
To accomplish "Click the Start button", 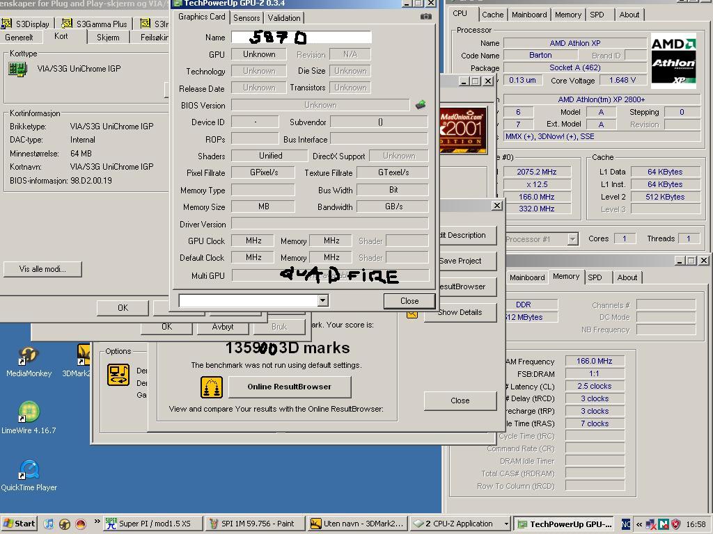I will pos(18,524).
